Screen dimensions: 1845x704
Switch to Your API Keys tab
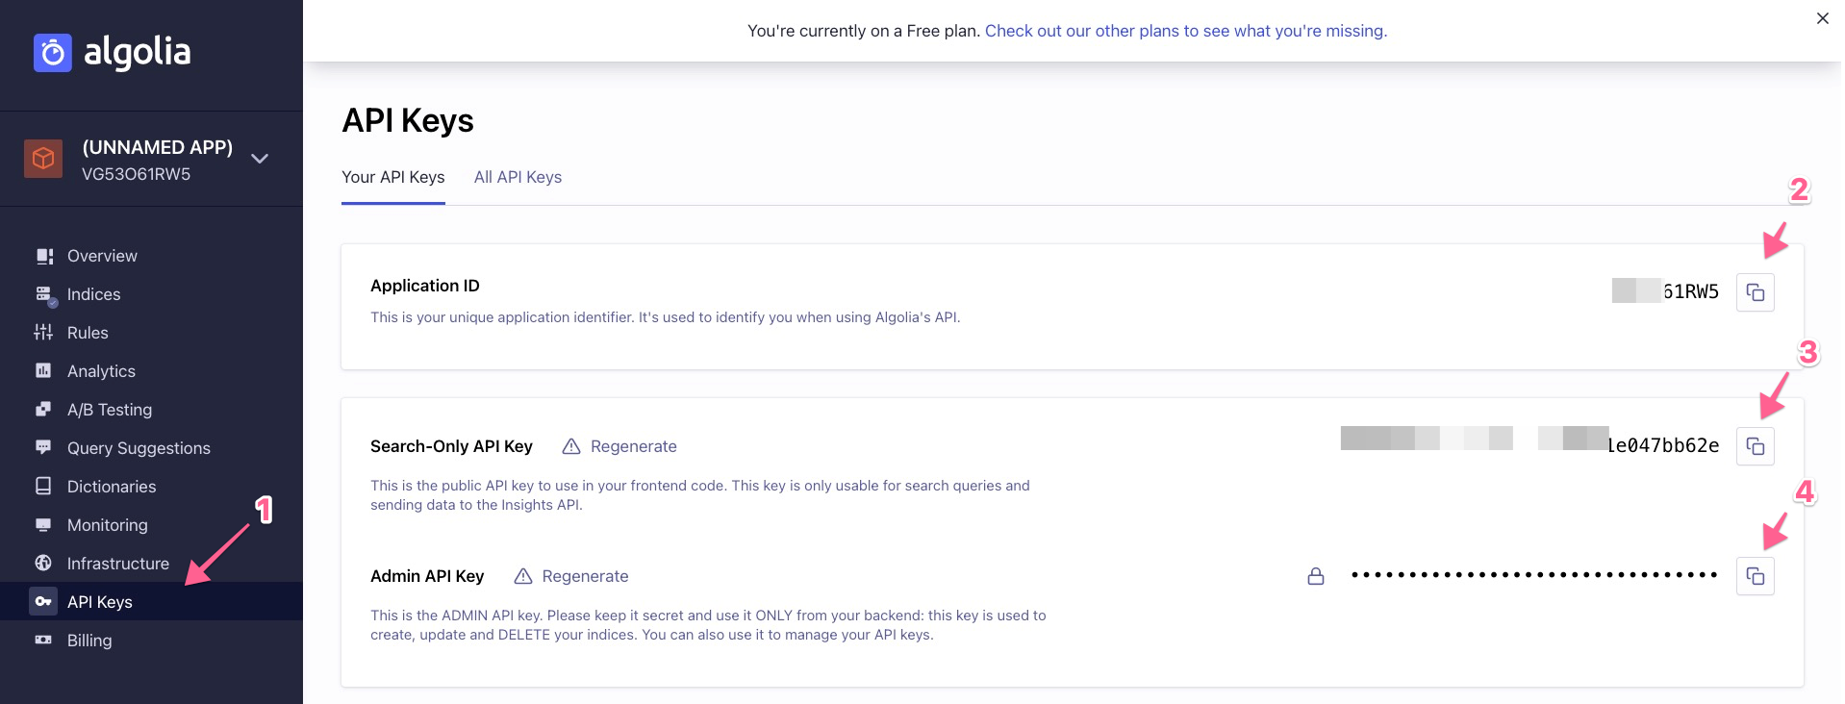392,177
